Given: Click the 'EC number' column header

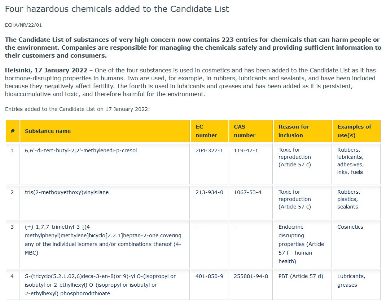Looking at the screenshot, I should click(x=206, y=131).
